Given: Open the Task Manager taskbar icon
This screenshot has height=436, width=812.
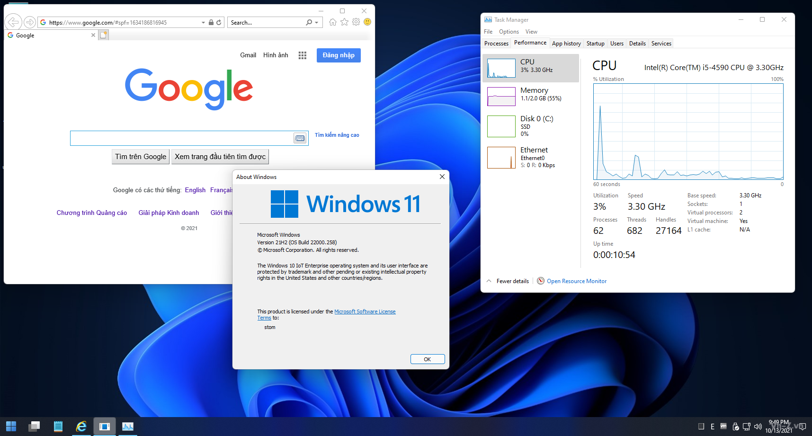Looking at the screenshot, I should tap(128, 427).
